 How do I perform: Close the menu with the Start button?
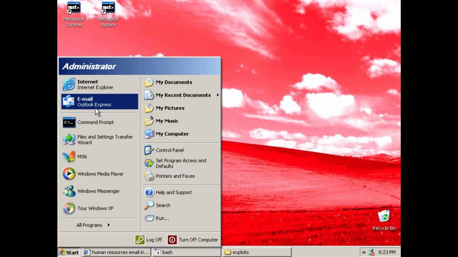[69, 252]
